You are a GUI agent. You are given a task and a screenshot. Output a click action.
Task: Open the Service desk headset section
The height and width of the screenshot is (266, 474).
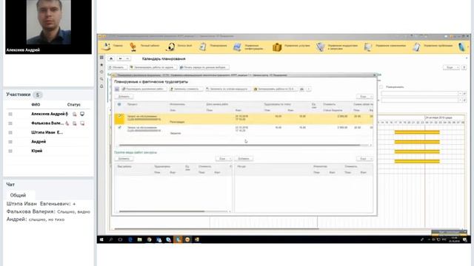170,47
